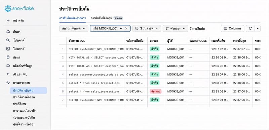
Task: Sort by เวลาเริ่มต้น column header
Action: [218, 41]
